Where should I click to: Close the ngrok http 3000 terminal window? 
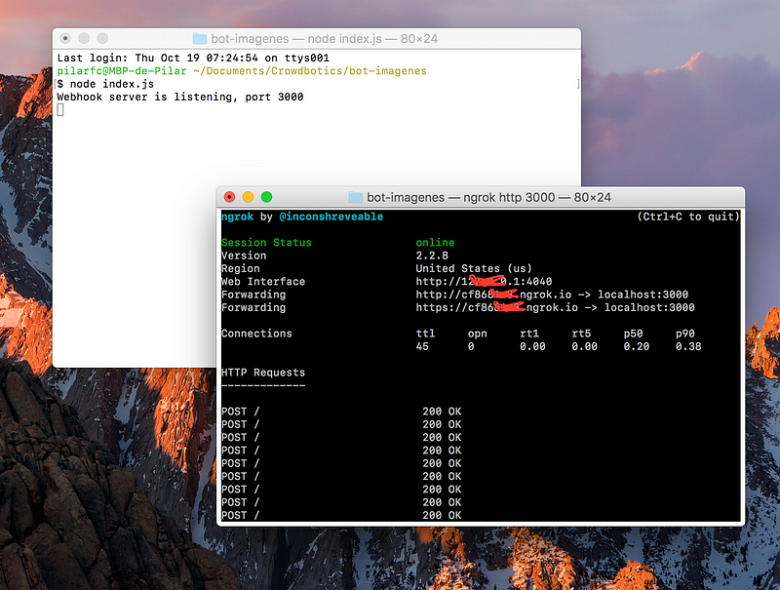(229, 197)
